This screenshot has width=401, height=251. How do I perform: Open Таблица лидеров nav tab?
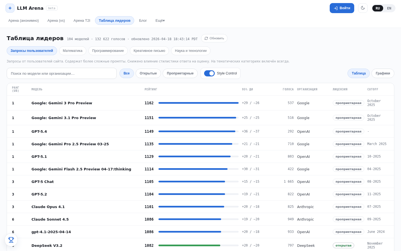[114, 21]
